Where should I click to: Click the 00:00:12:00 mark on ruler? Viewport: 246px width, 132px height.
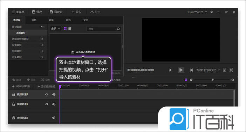click(x=123, y=86)
